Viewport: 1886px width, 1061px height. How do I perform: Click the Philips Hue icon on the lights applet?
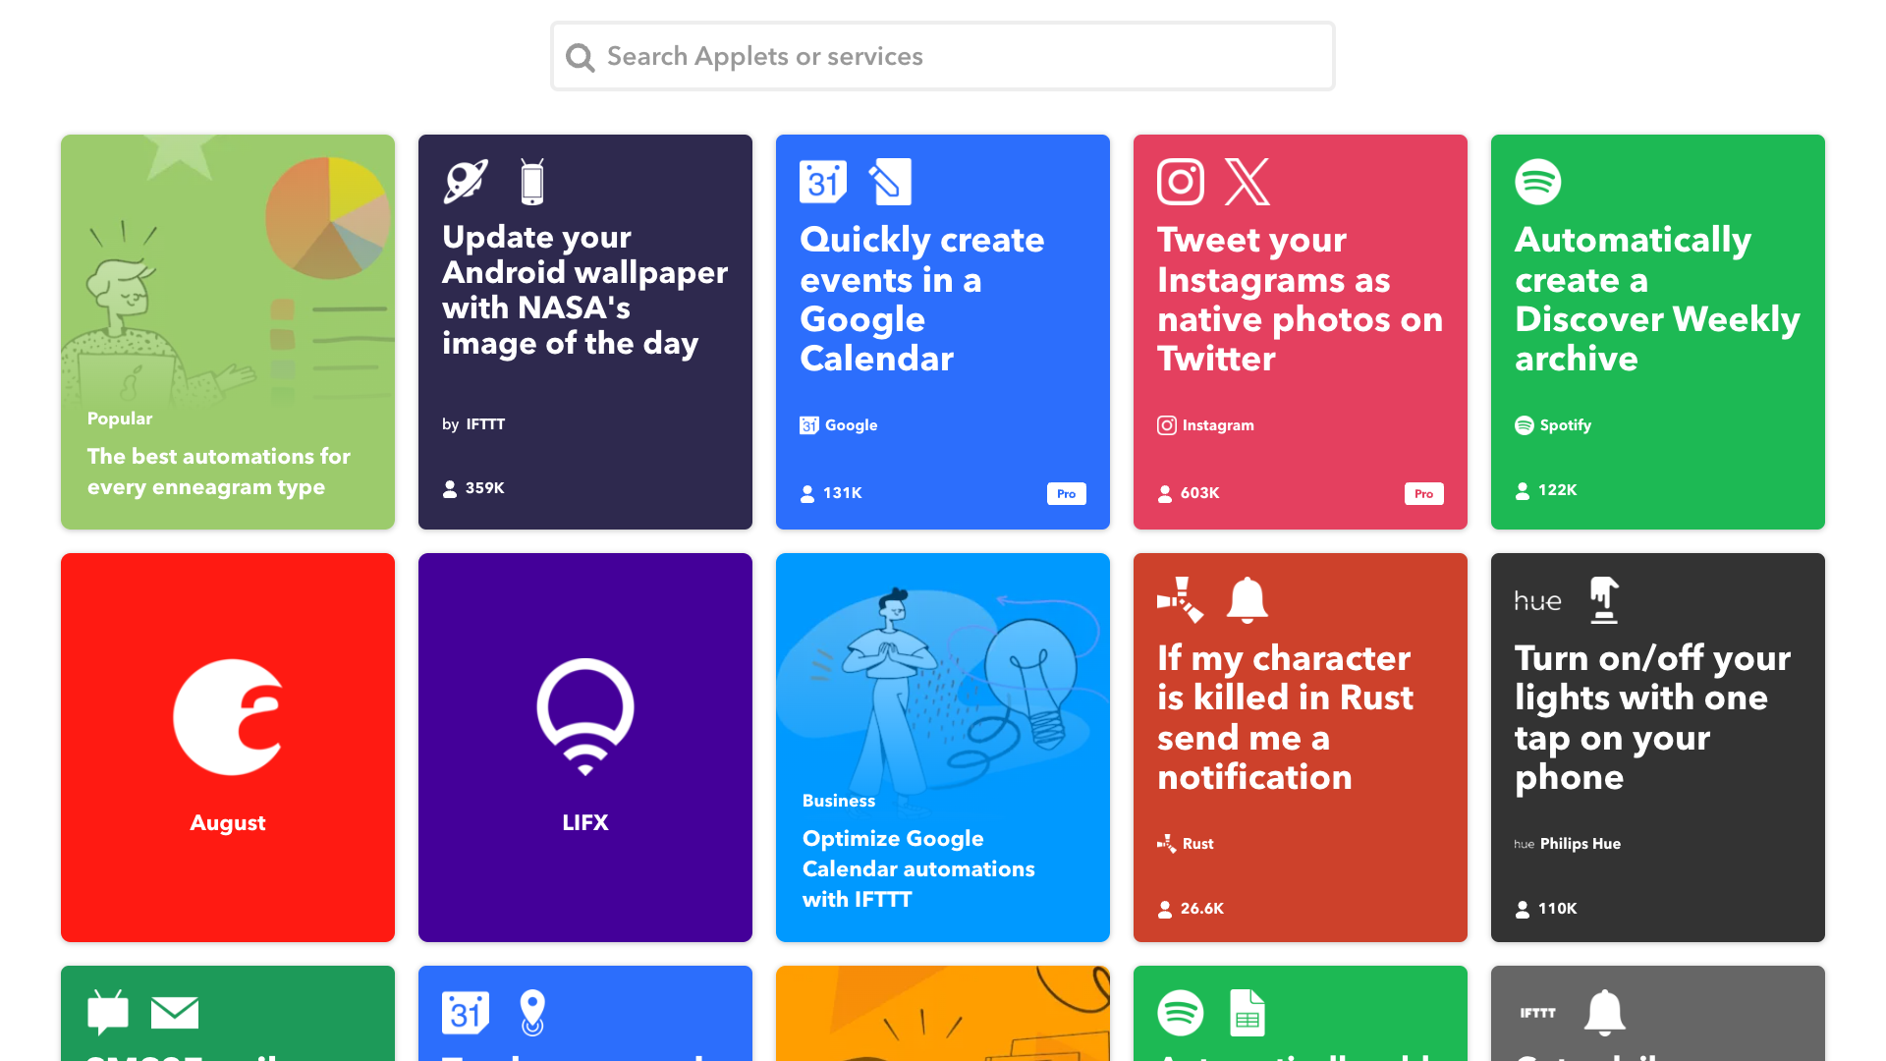(1537, 599)
